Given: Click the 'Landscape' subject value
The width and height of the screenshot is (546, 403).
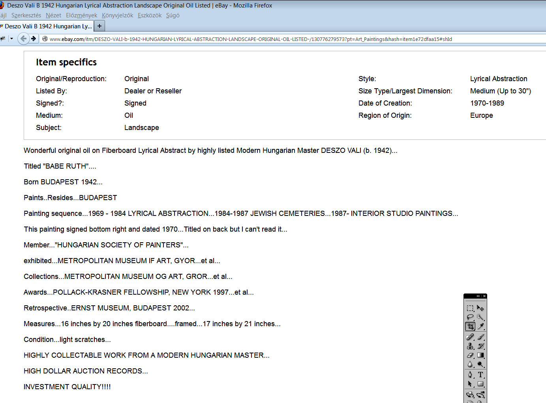Looking at the screenshot, I should 142,128.
